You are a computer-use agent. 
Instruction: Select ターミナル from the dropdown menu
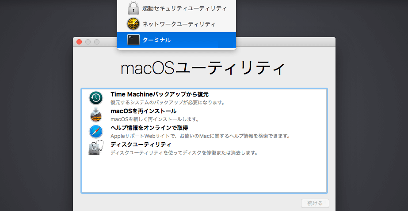coord(156,40)
